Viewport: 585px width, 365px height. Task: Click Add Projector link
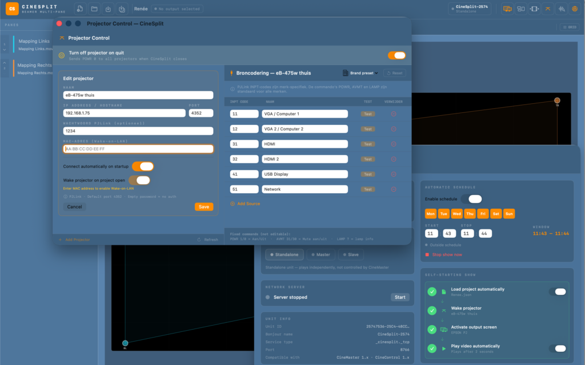[x=74, y=240]
